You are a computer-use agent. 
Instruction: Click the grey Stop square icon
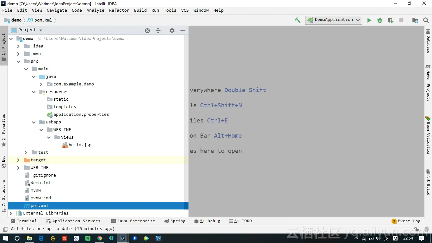[401, 20]
